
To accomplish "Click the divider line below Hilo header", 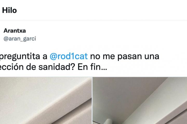I will coord(94,20).
